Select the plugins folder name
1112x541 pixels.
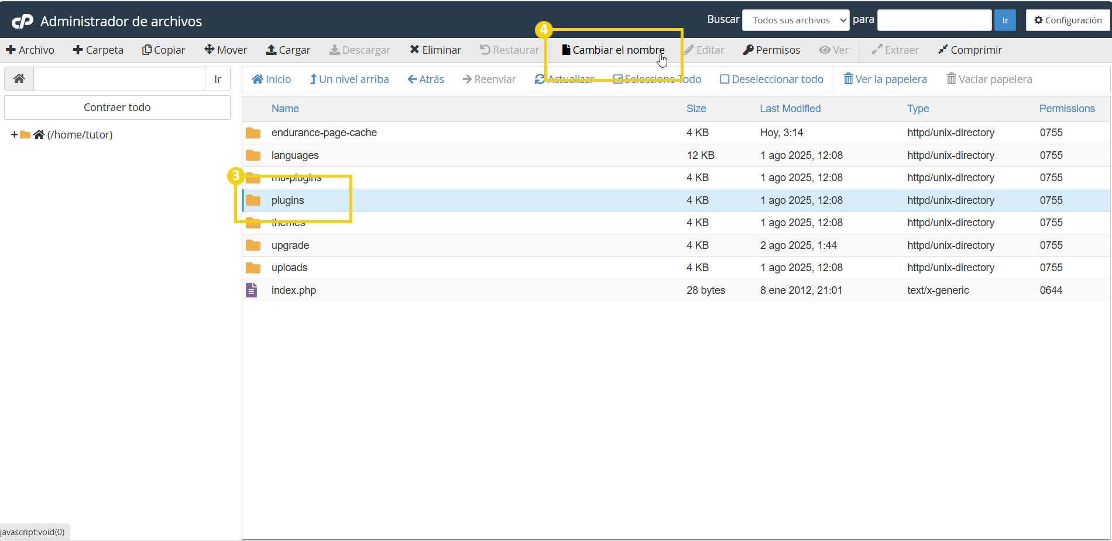tap(287, 200)
